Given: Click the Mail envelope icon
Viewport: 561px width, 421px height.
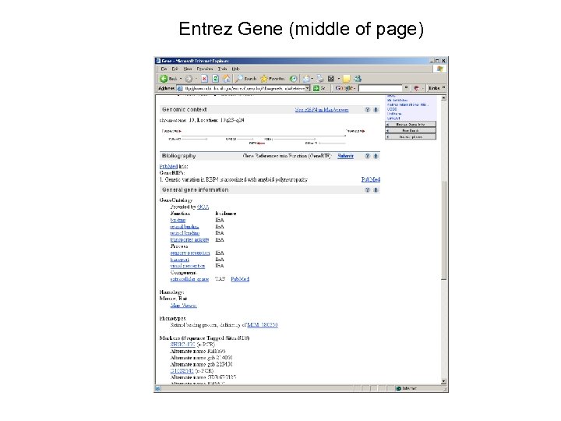Looking at the screenshot, I should (306, 79).
